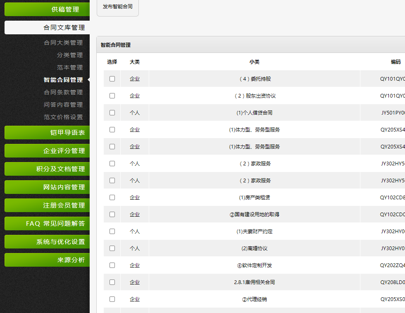Click the 智能合同管理 panel title
The image size is (405, 313).
click(115, 45)
